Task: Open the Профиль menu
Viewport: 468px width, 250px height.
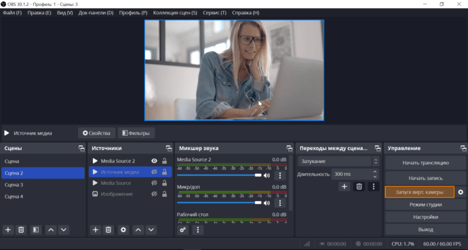Action: pos(133,13)
